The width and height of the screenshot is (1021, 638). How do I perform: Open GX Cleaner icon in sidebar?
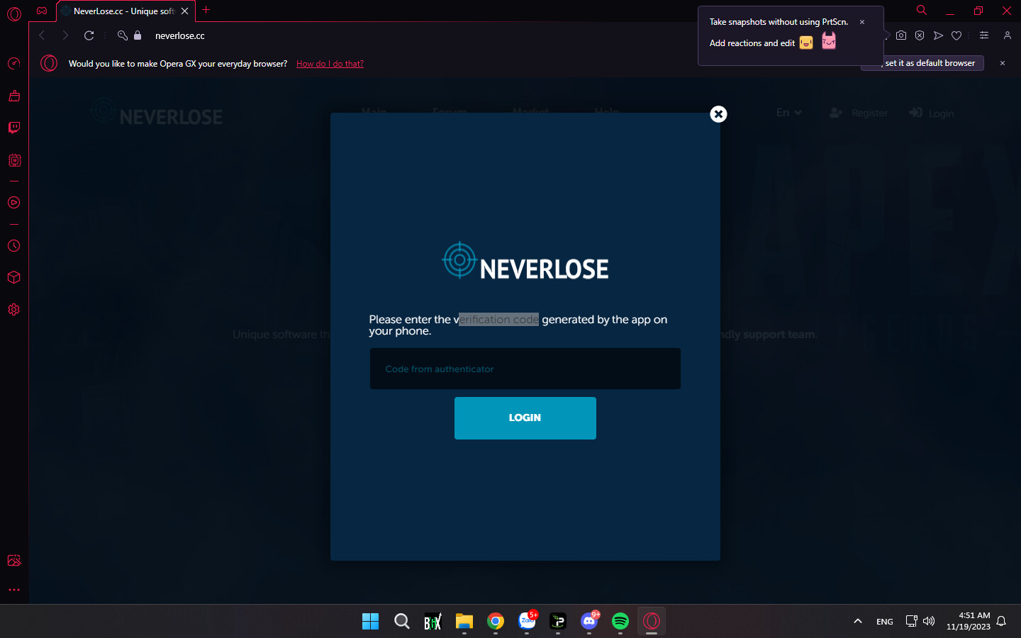click(13, 96)
